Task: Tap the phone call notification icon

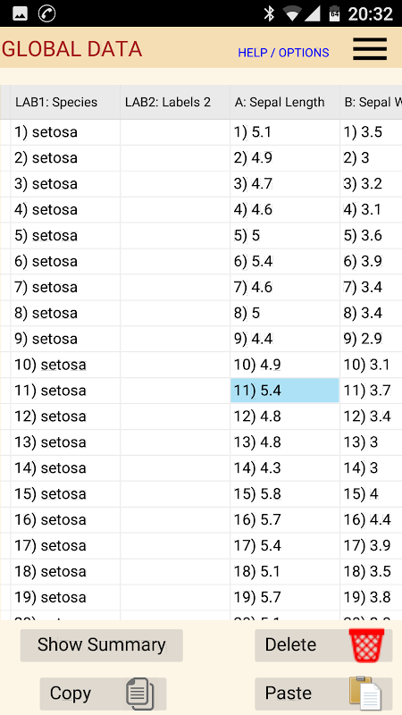Action: tap(47, 13)
